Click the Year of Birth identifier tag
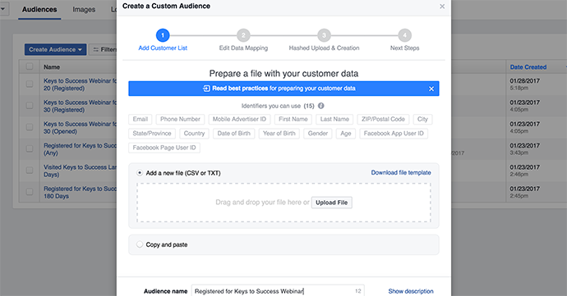Image resolution: width=567 pixels, height=296 pixels. pyautogui.click(x=279, y=134)
